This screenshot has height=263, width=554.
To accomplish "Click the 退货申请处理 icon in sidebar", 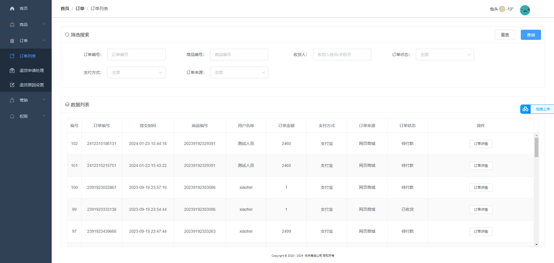I will (12, 70).
